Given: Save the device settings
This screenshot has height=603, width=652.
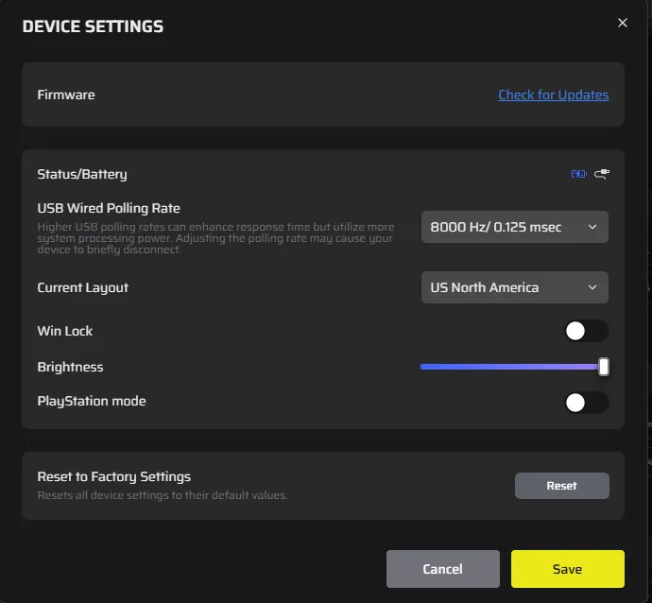Looking at the screenshot, I should coord(568,569).
